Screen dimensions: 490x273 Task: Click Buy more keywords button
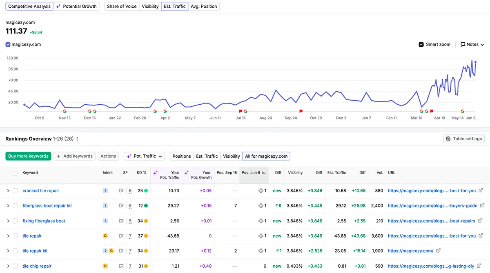click(x=29, y=156)
